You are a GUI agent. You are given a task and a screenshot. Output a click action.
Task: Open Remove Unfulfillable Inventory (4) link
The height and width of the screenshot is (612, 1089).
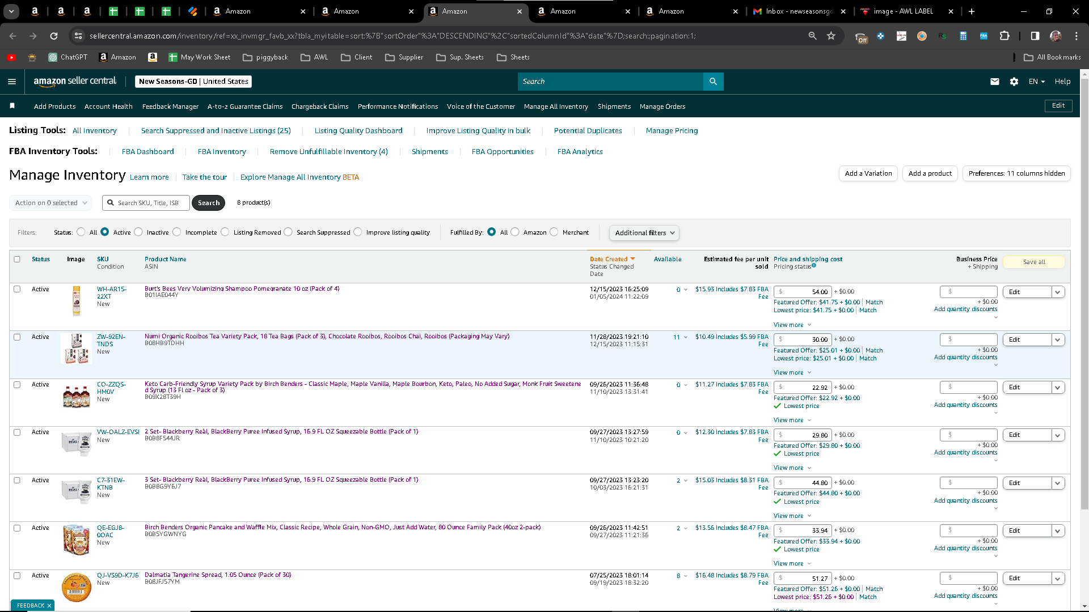(329, 152)
